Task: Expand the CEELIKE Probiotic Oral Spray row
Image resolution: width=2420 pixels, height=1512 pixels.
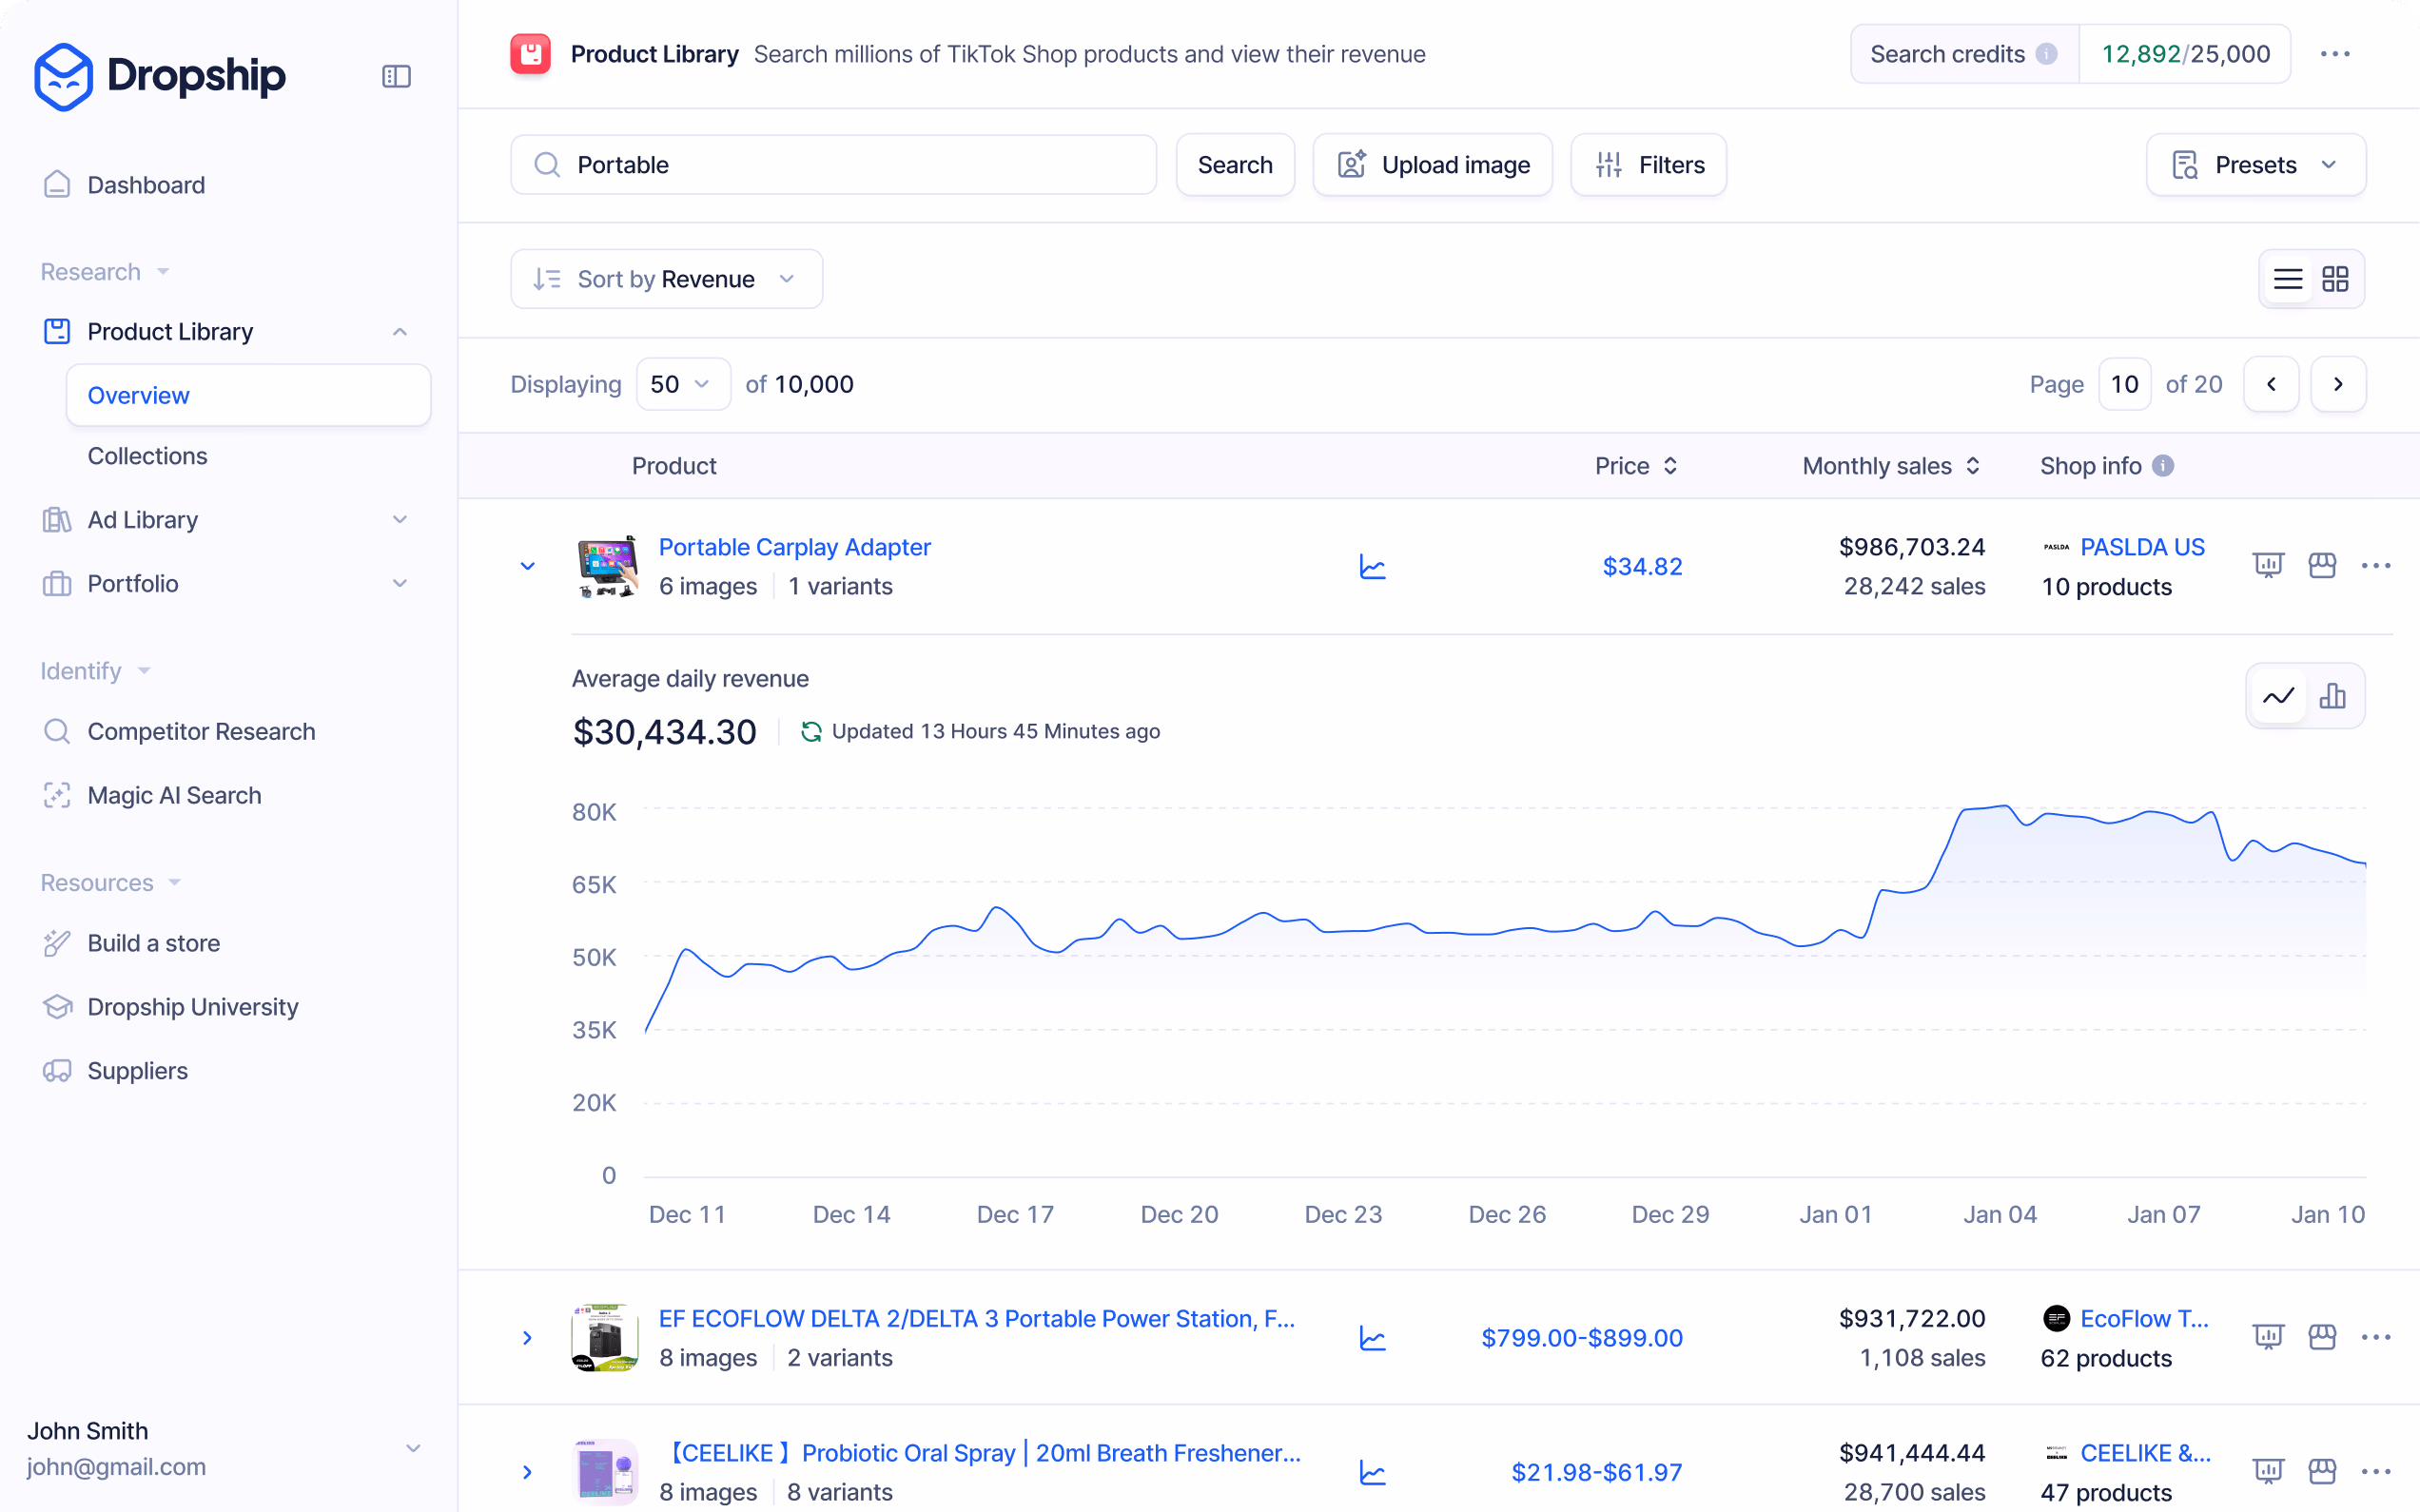Action: (527, 1472)
